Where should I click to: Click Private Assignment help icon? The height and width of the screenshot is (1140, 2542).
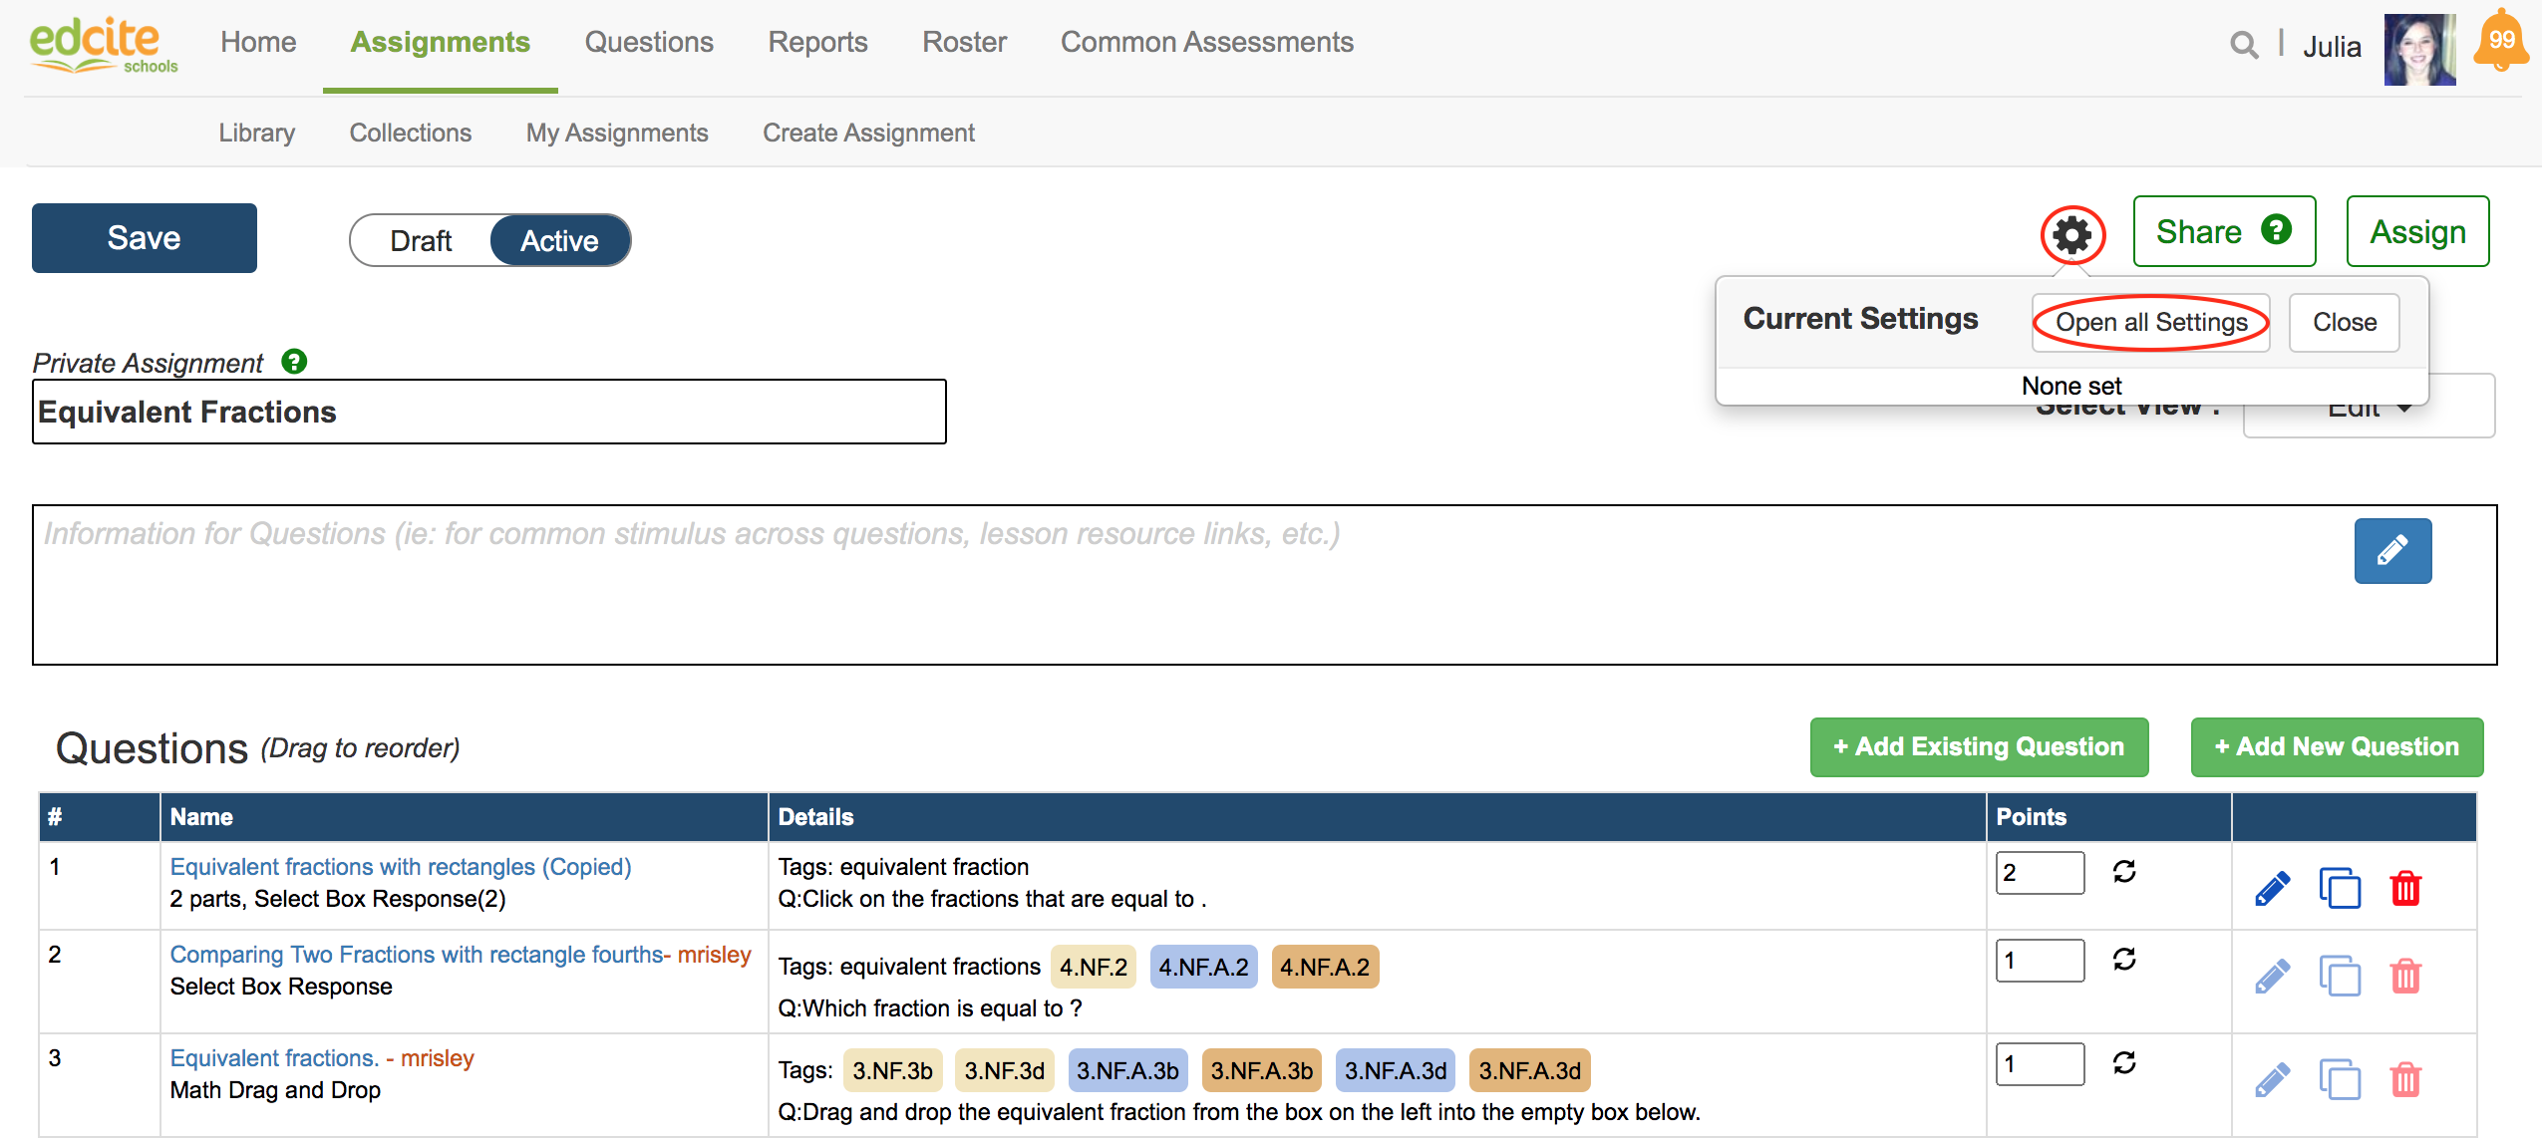(x=294, y=362)
